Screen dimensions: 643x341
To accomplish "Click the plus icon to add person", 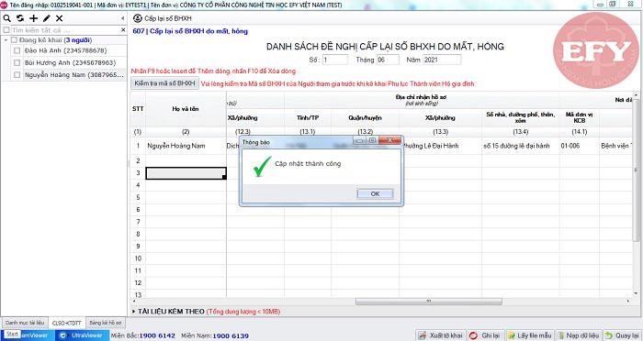I will coord(34,18).
